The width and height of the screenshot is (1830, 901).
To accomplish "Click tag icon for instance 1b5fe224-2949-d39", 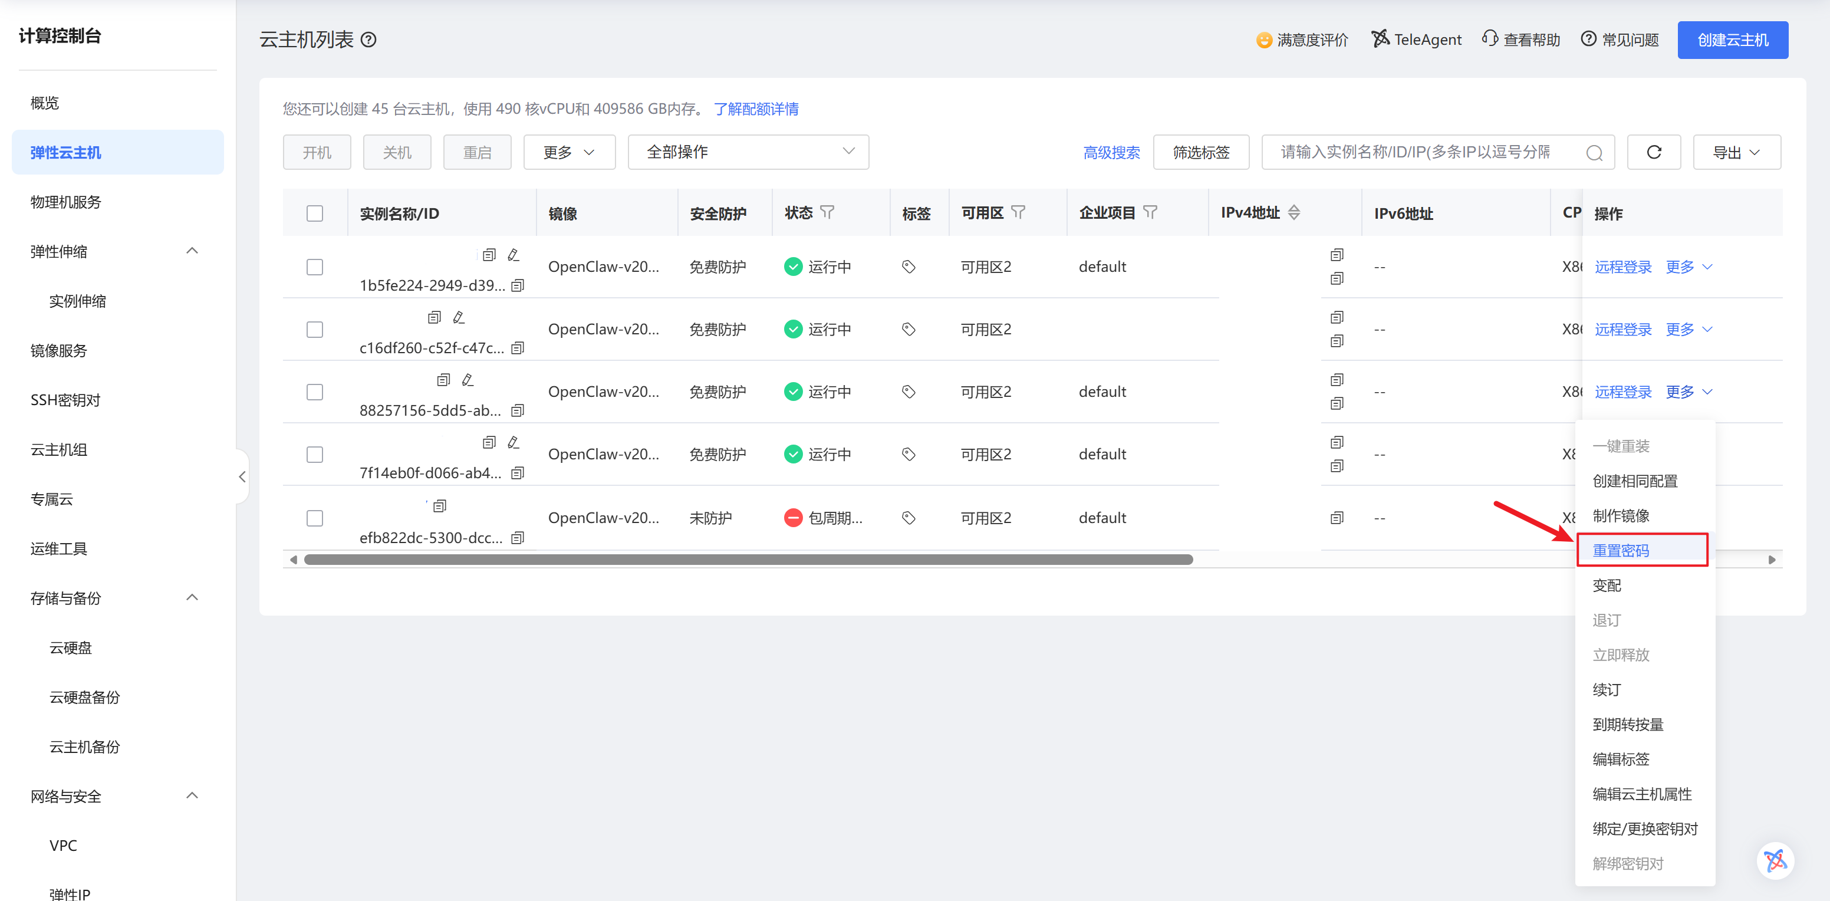I will [x=908, y=267].
